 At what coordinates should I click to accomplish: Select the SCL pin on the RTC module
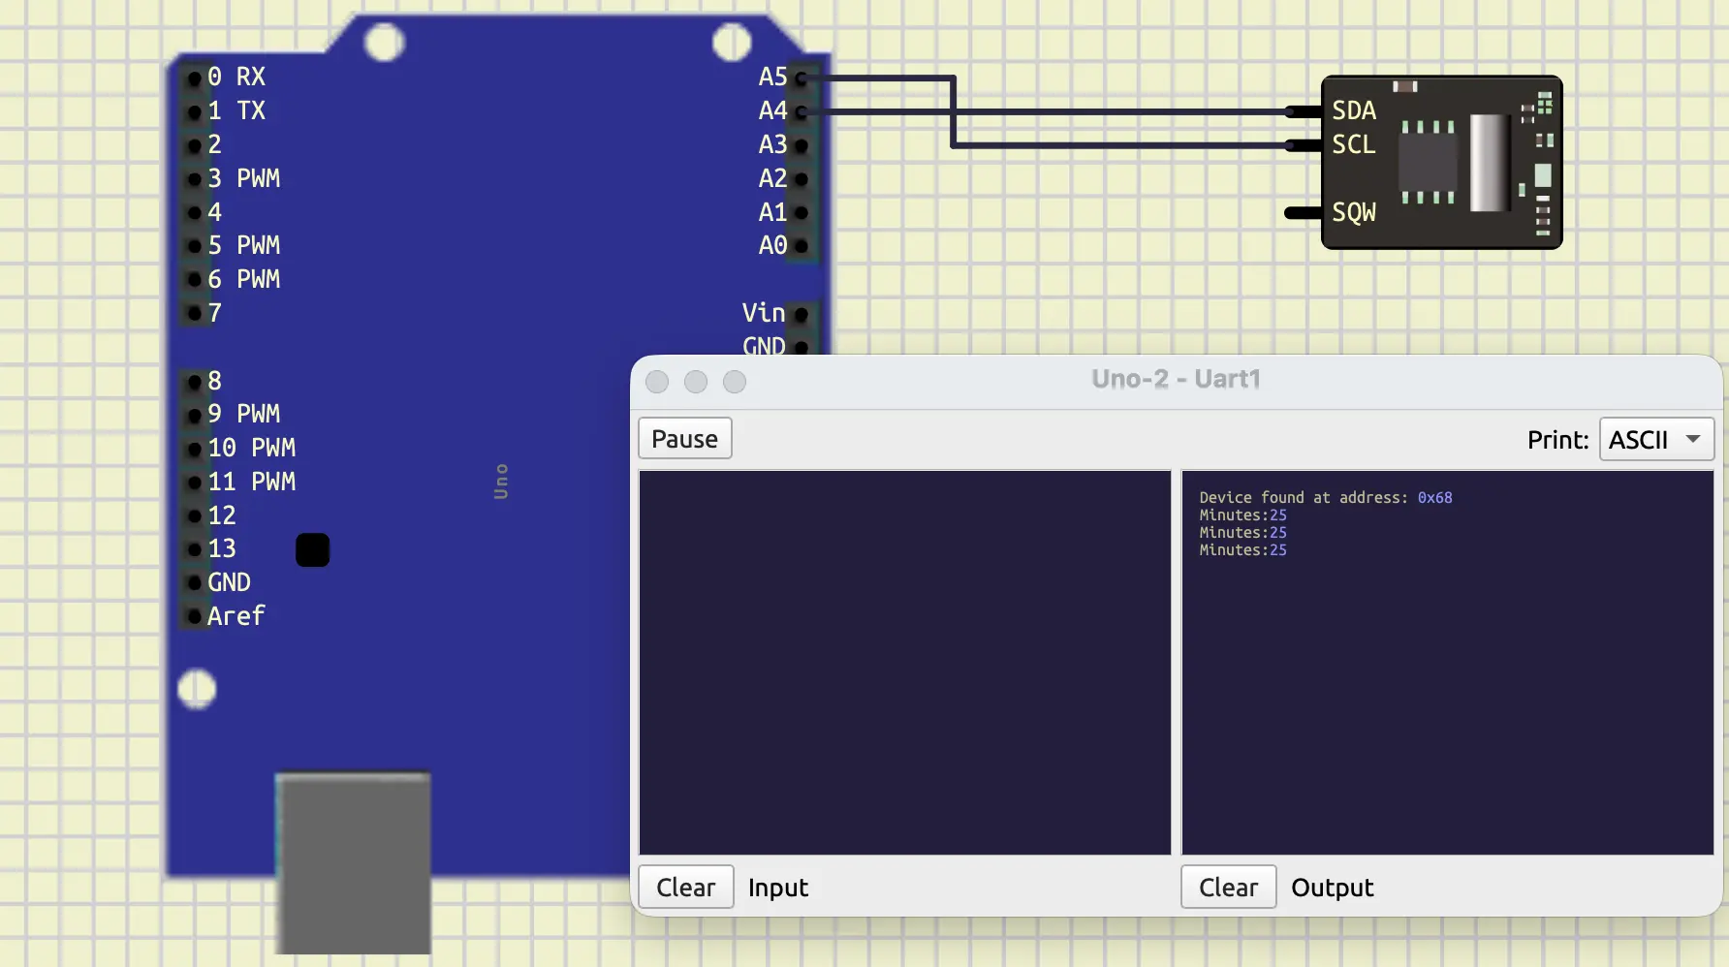(x=1304, y=145)
